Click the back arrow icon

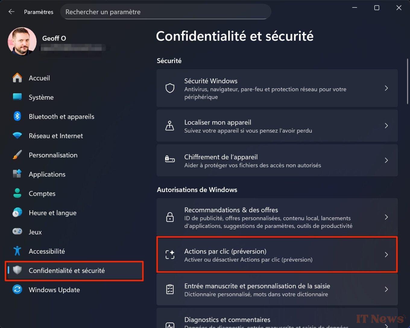[11, 11]
